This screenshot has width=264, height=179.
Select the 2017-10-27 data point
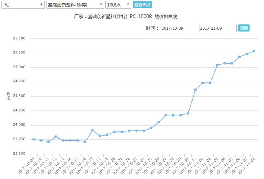(x=166, y=115)
